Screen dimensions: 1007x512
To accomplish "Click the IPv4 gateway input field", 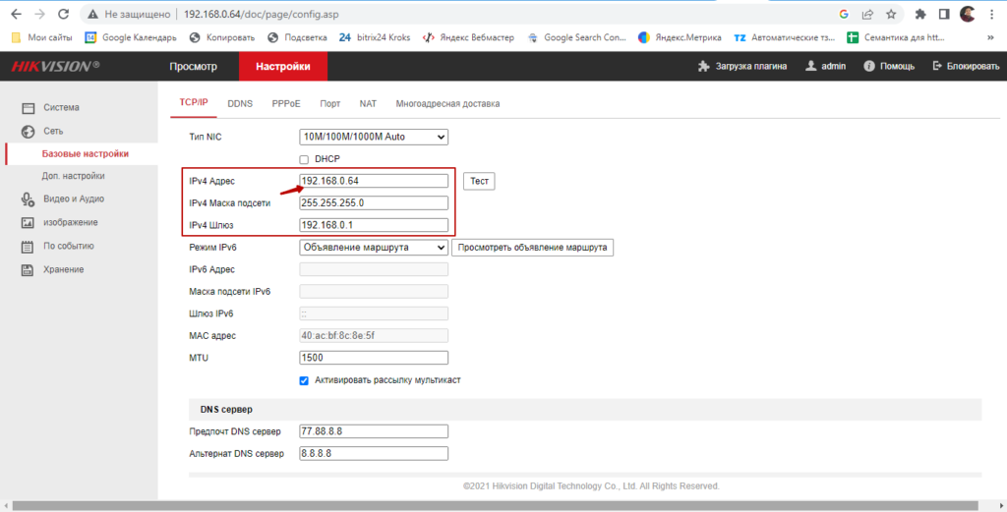I will tap(373, 225).
